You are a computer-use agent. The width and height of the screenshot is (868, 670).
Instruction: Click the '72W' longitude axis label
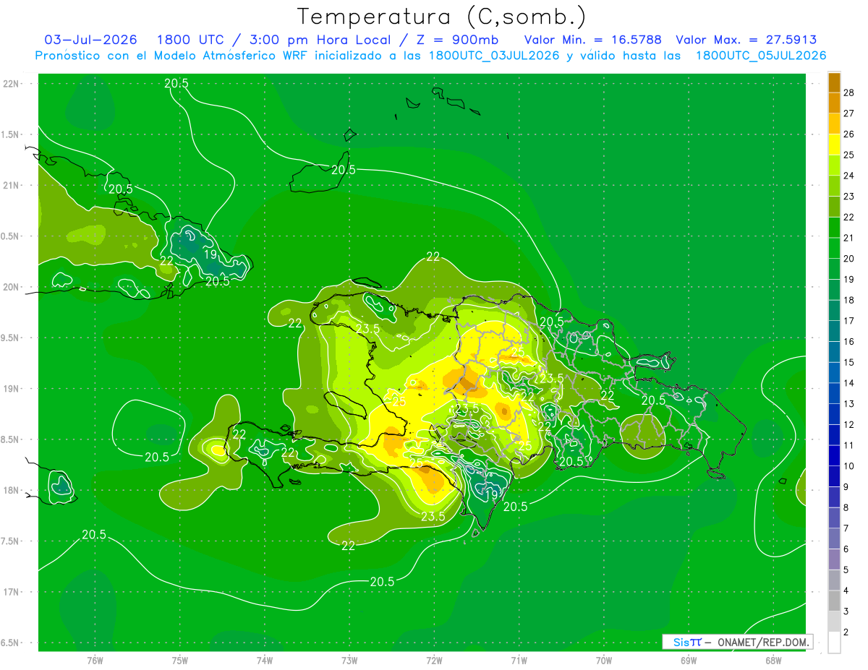434,661
